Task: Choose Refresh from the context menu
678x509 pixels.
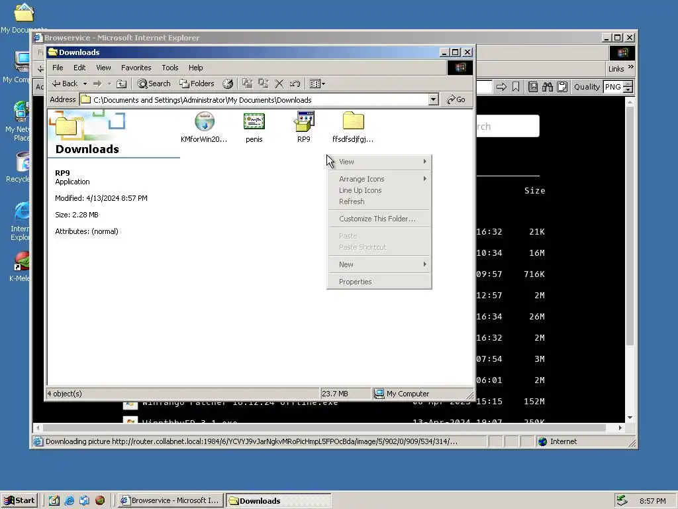Action: (x=379, y=201)
